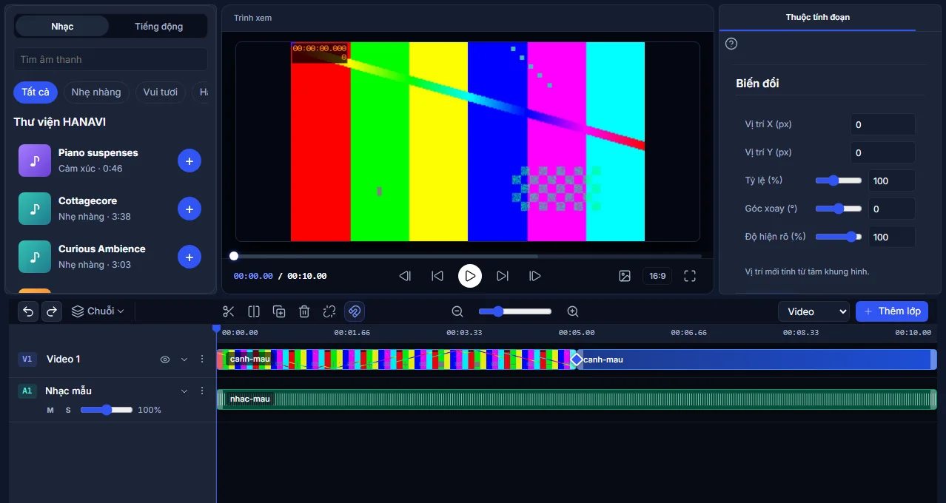
Task: Enter fullscreen preview mode
Action: (x=690, y=276)
